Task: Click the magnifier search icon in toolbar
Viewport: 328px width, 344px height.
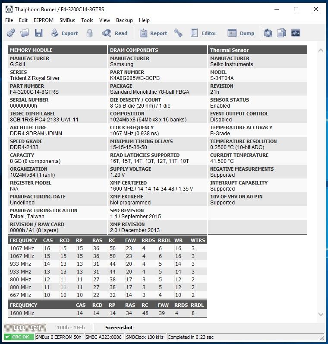Action: 268,33
